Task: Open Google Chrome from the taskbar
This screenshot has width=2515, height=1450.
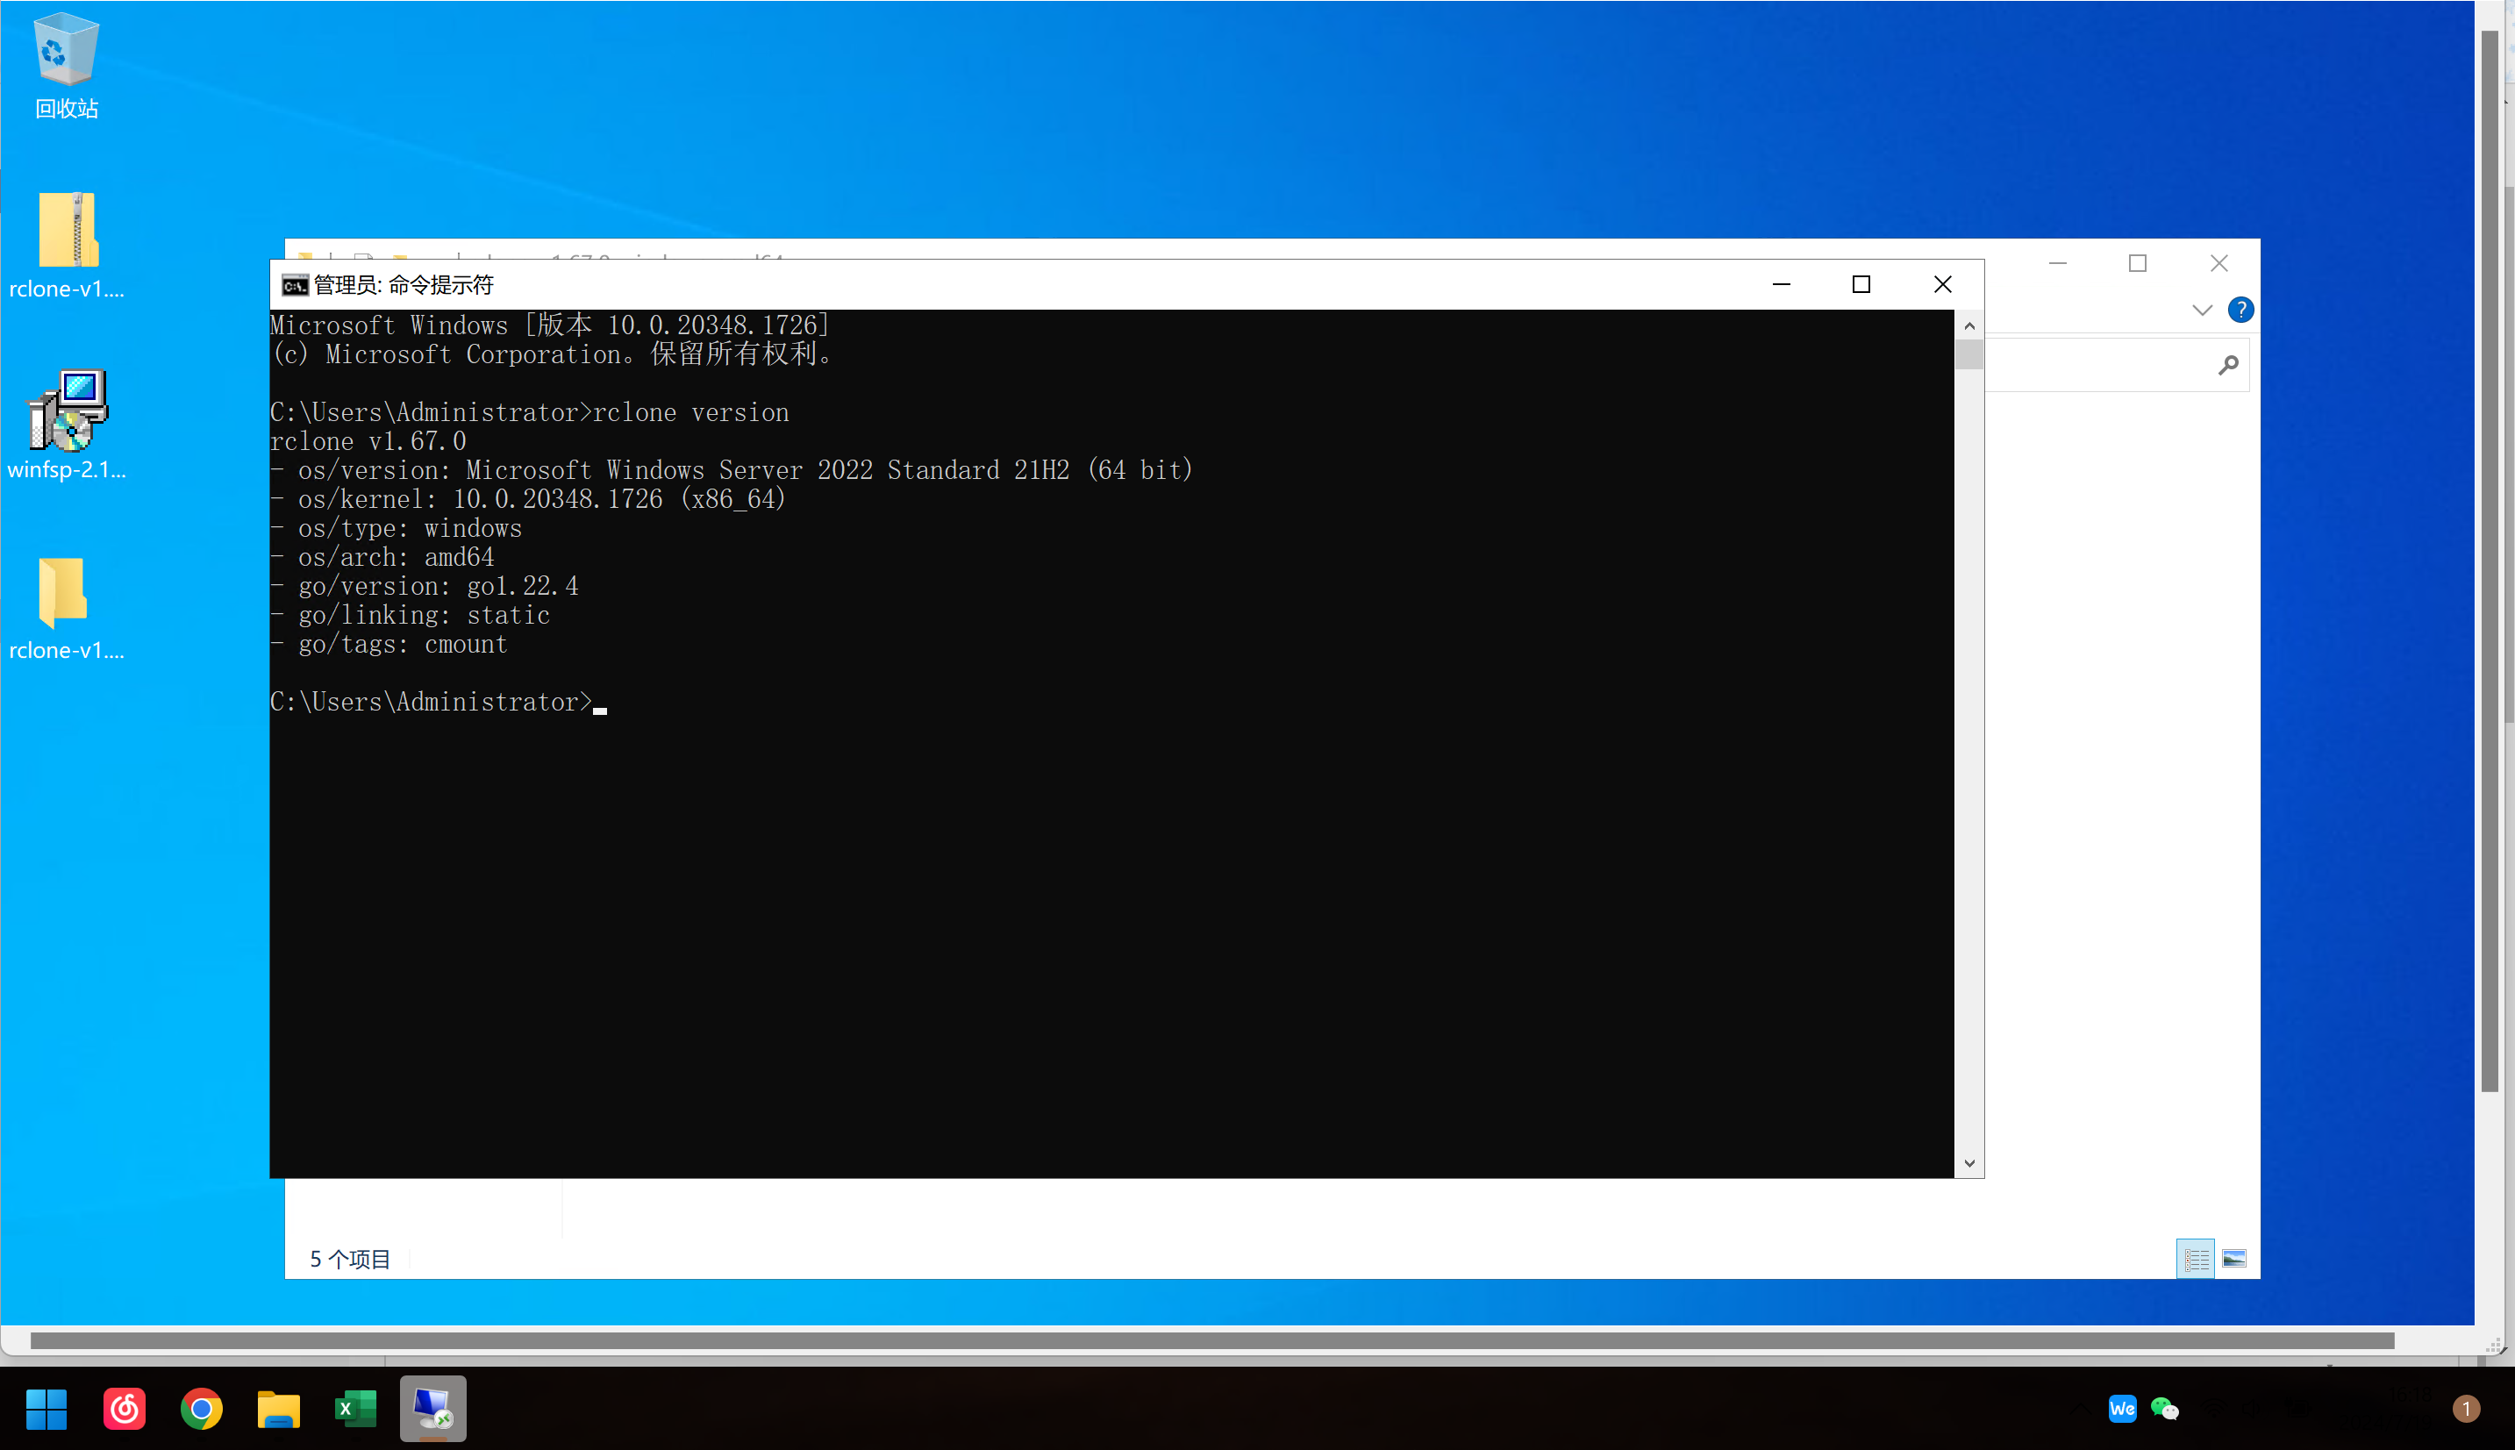Action: (x=201, y=1408)
